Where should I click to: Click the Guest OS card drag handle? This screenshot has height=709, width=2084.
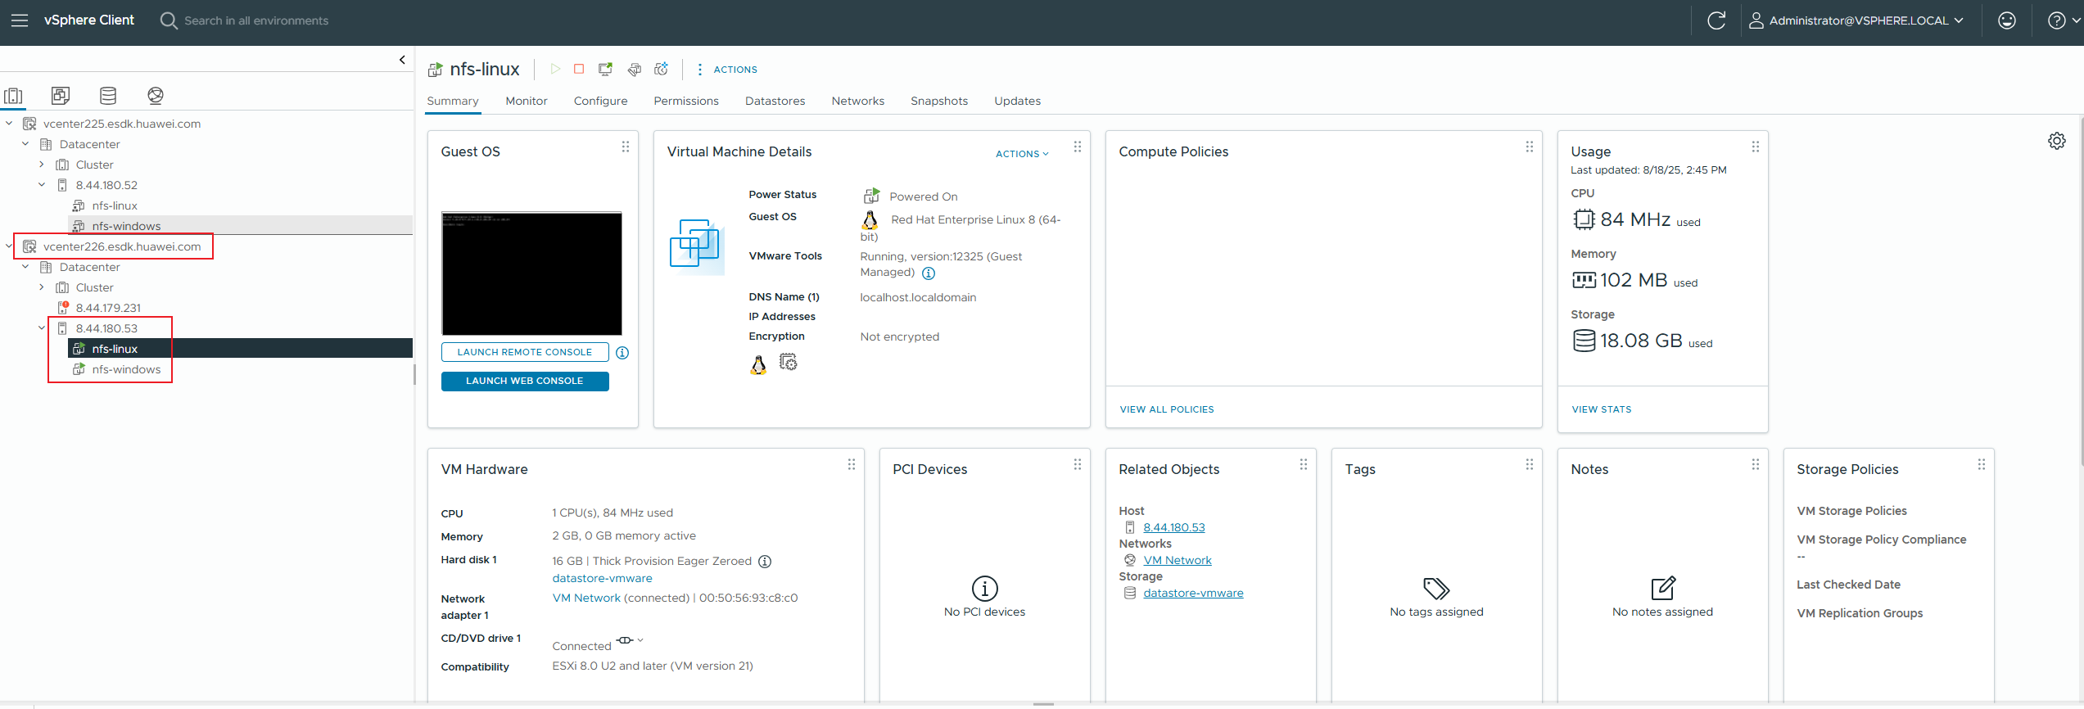626,147
